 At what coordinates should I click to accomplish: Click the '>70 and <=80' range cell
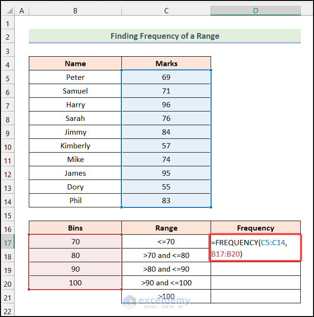click(166, 255)
